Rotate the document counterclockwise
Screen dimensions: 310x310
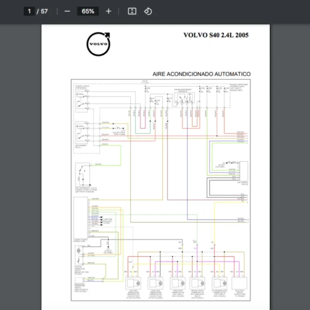148,11
